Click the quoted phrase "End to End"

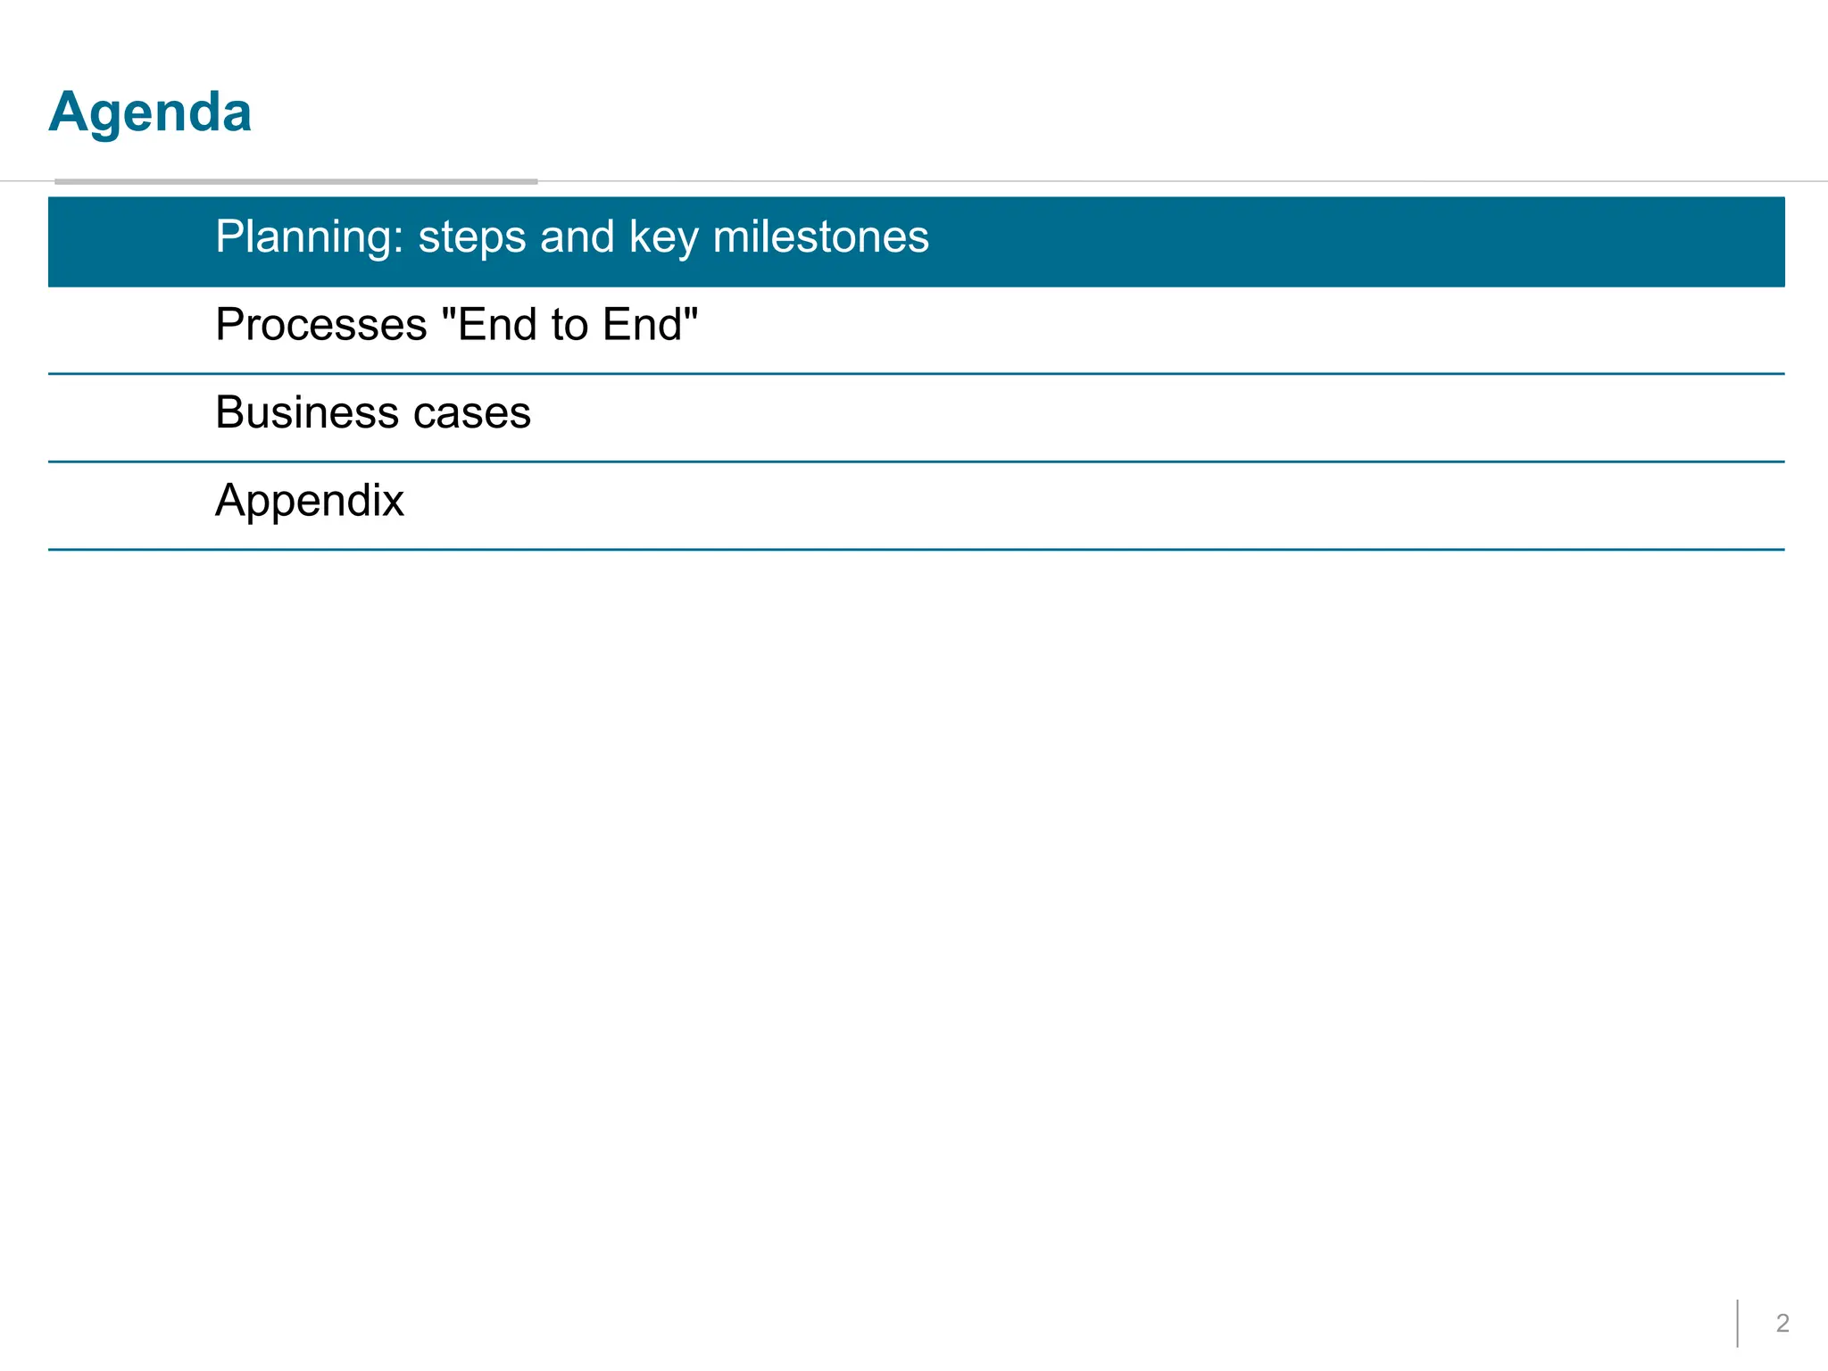coord(569,323)
